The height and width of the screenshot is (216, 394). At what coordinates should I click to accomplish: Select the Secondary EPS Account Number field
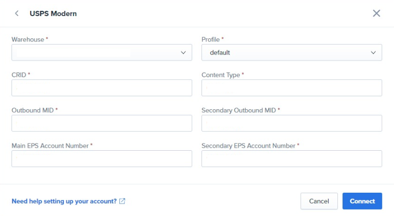(x=292, y=159)
